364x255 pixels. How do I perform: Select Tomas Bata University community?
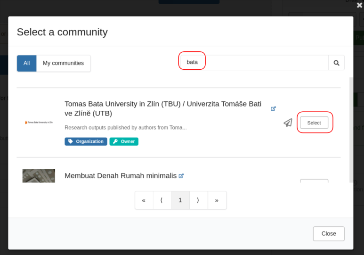(314, 123)
